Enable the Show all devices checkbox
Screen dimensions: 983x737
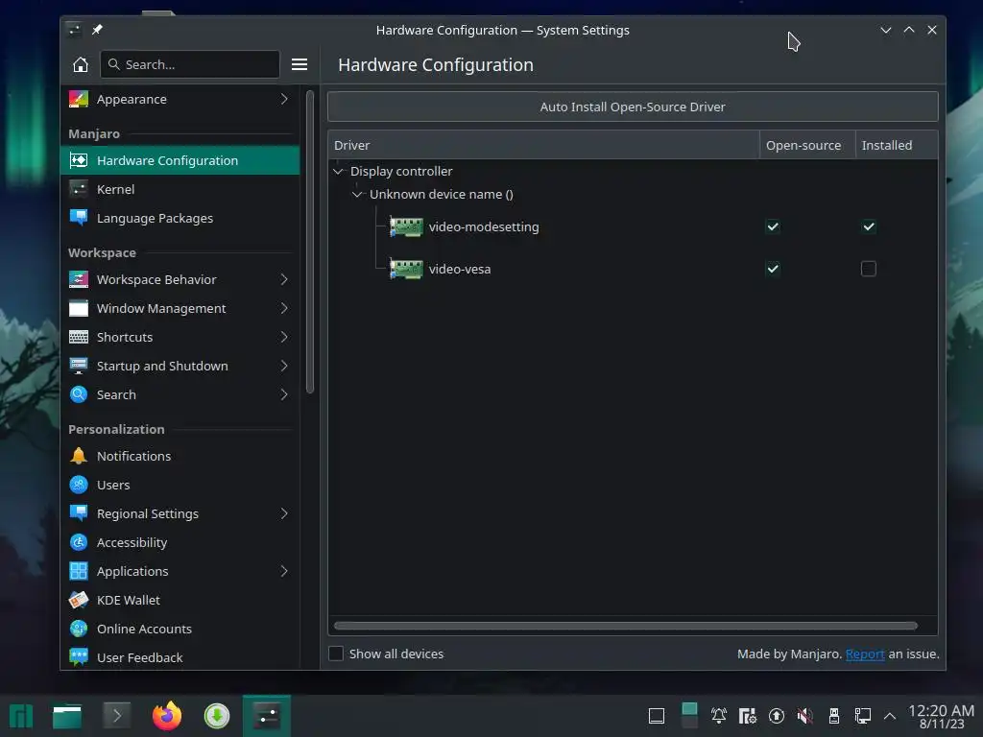point(336,654)
